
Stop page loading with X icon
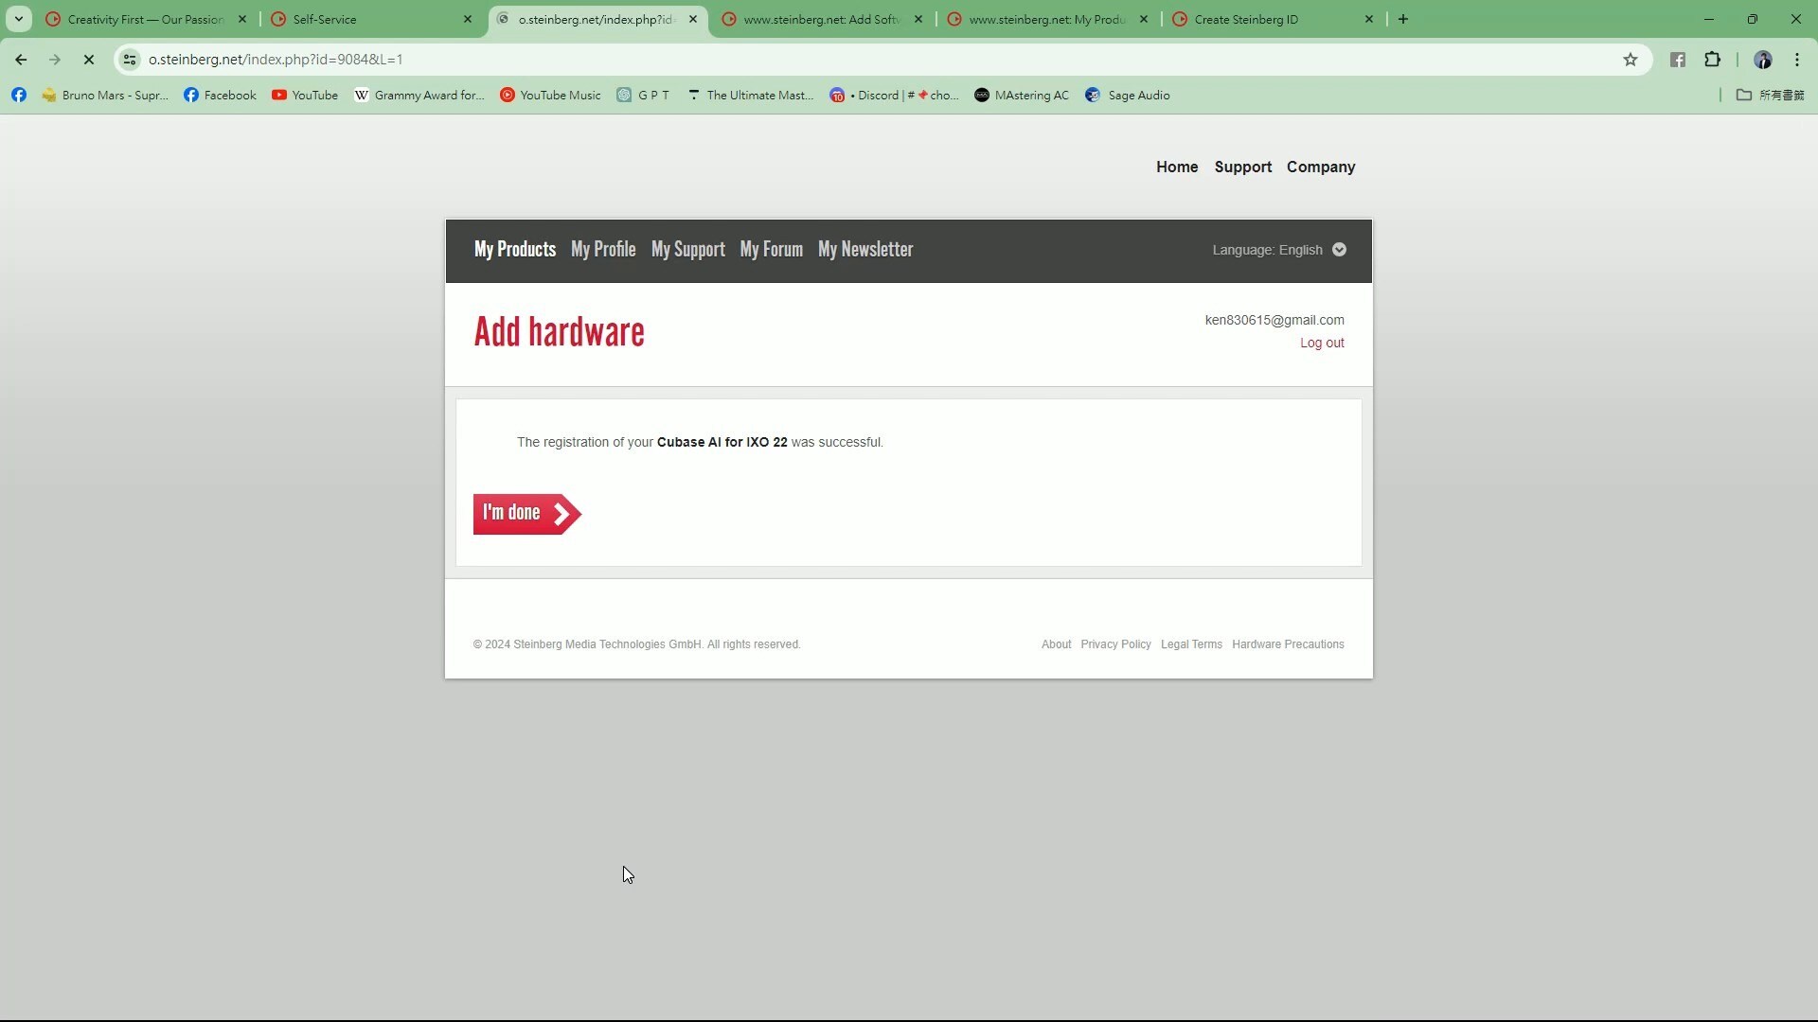point(89,60)
